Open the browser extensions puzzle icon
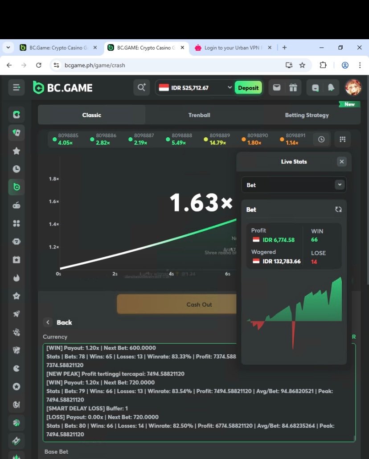The image size is (369, 459). point(323,65)
